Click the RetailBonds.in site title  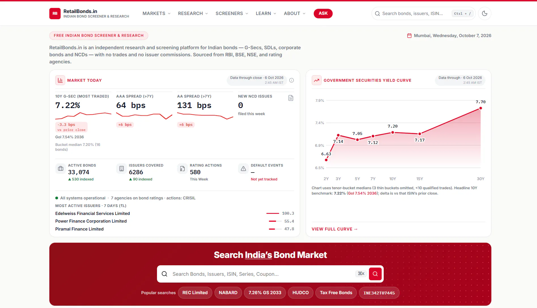[80, 11]
